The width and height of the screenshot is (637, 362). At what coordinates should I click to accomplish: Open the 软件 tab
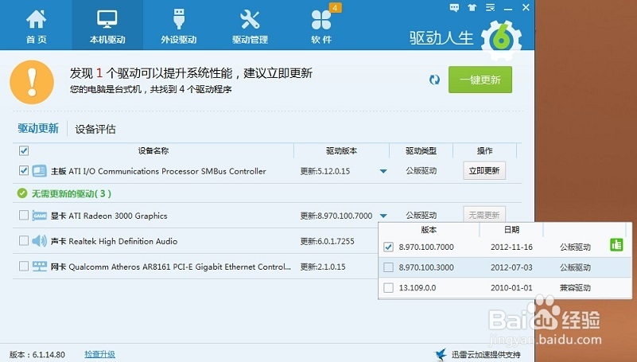(x=321, y=26)
